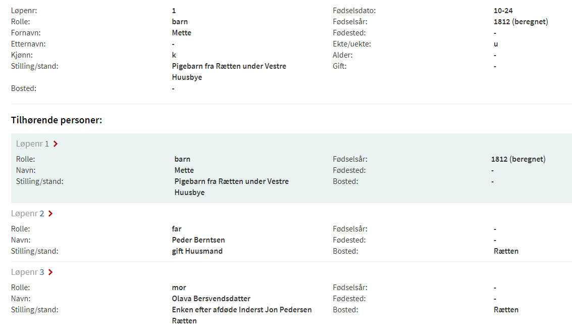Click the birth date value 10-24
Image resolution: width=572 pixels, height=331 pixels.
503,11
